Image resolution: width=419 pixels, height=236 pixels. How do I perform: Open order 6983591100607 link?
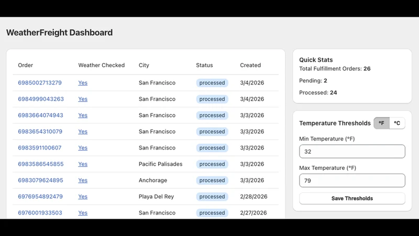(x=40, y=148)
